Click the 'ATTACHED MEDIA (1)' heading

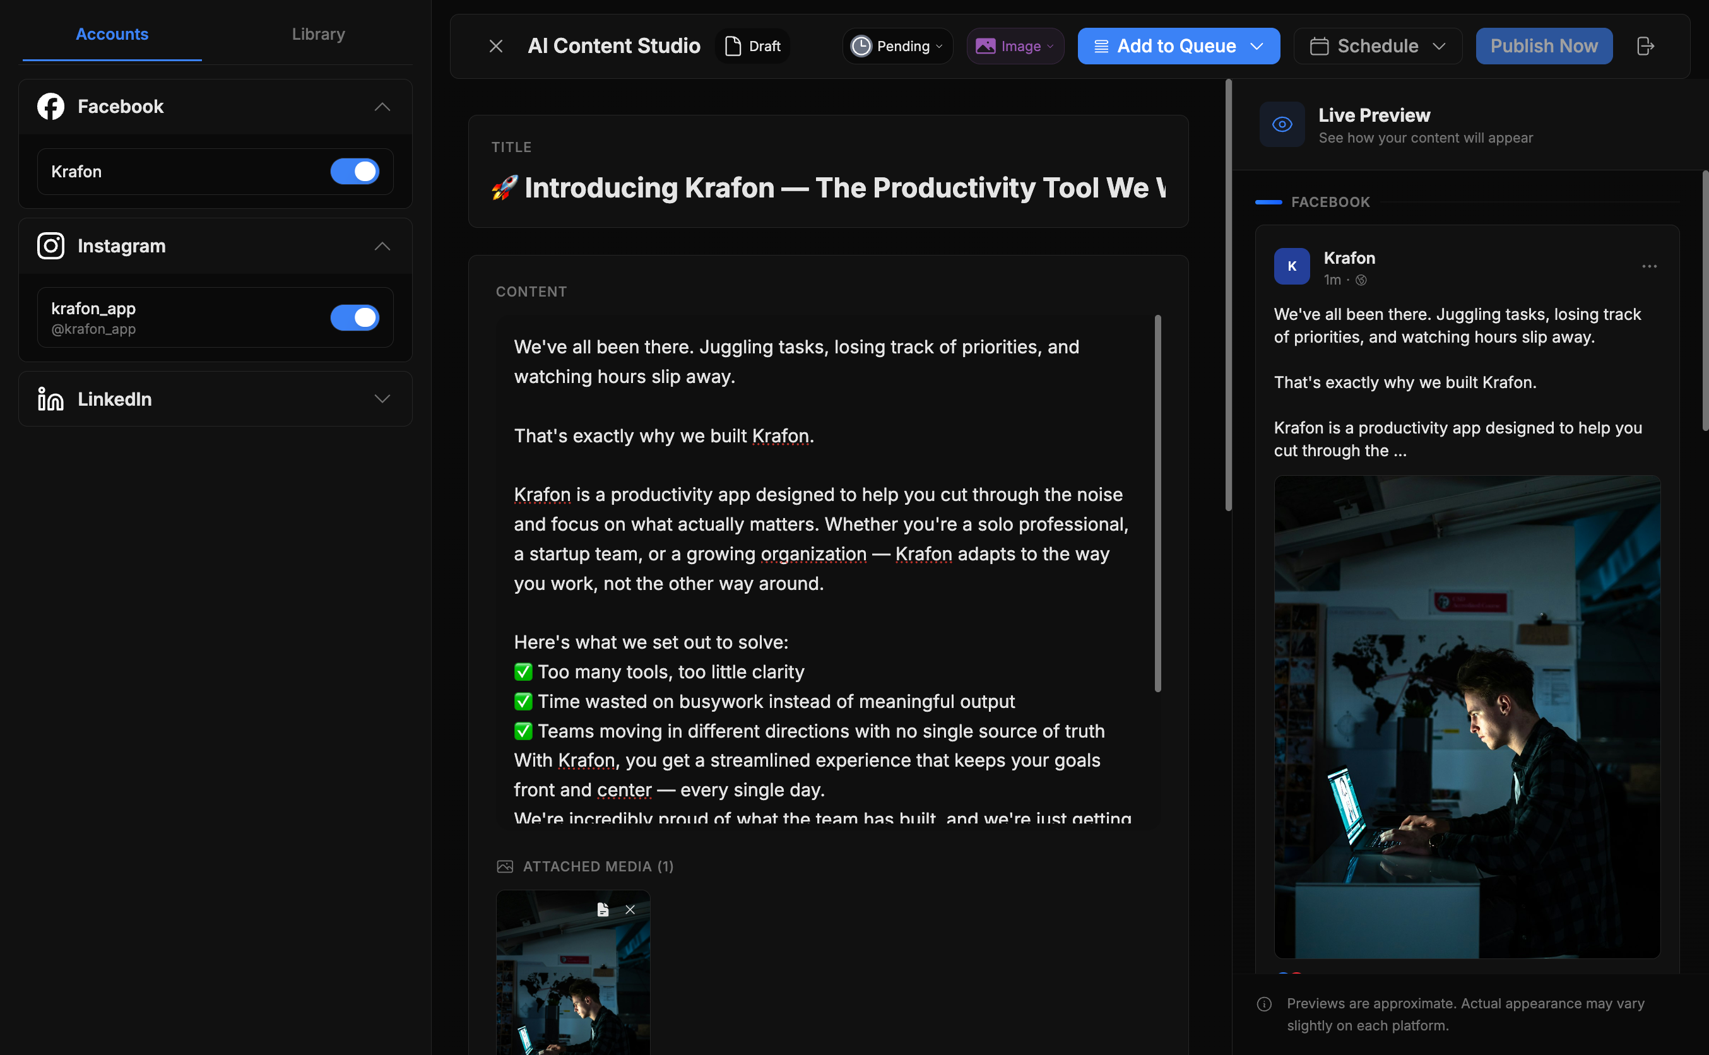tap(598, 866)
